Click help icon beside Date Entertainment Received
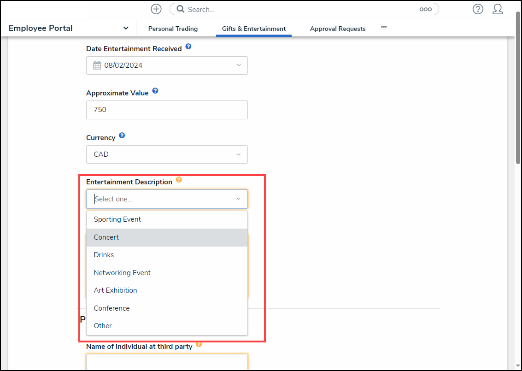The height and width of the screenshot is (371, 522). (188, 47)
